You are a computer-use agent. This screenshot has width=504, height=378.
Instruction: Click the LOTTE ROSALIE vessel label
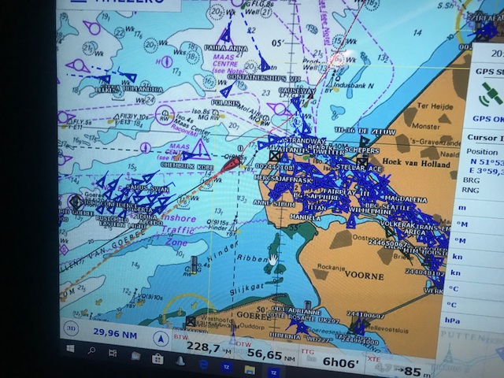pyautogui.click(x=292, y=317)
